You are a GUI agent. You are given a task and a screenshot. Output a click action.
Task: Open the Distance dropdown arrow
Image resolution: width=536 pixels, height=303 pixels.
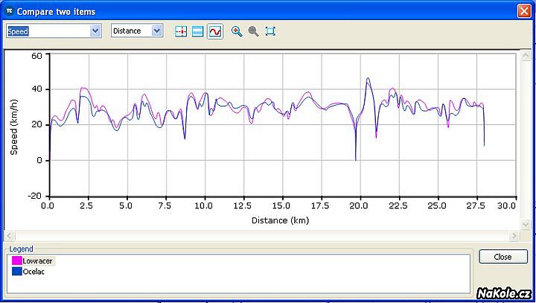pyautogui.click(x=156, y=31)
